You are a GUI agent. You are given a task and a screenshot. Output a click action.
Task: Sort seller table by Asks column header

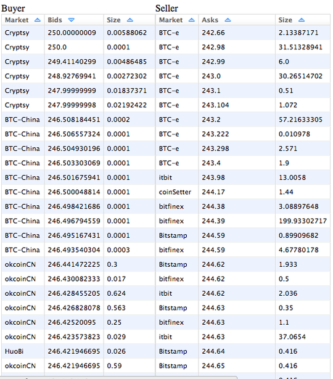click(210, 20)
